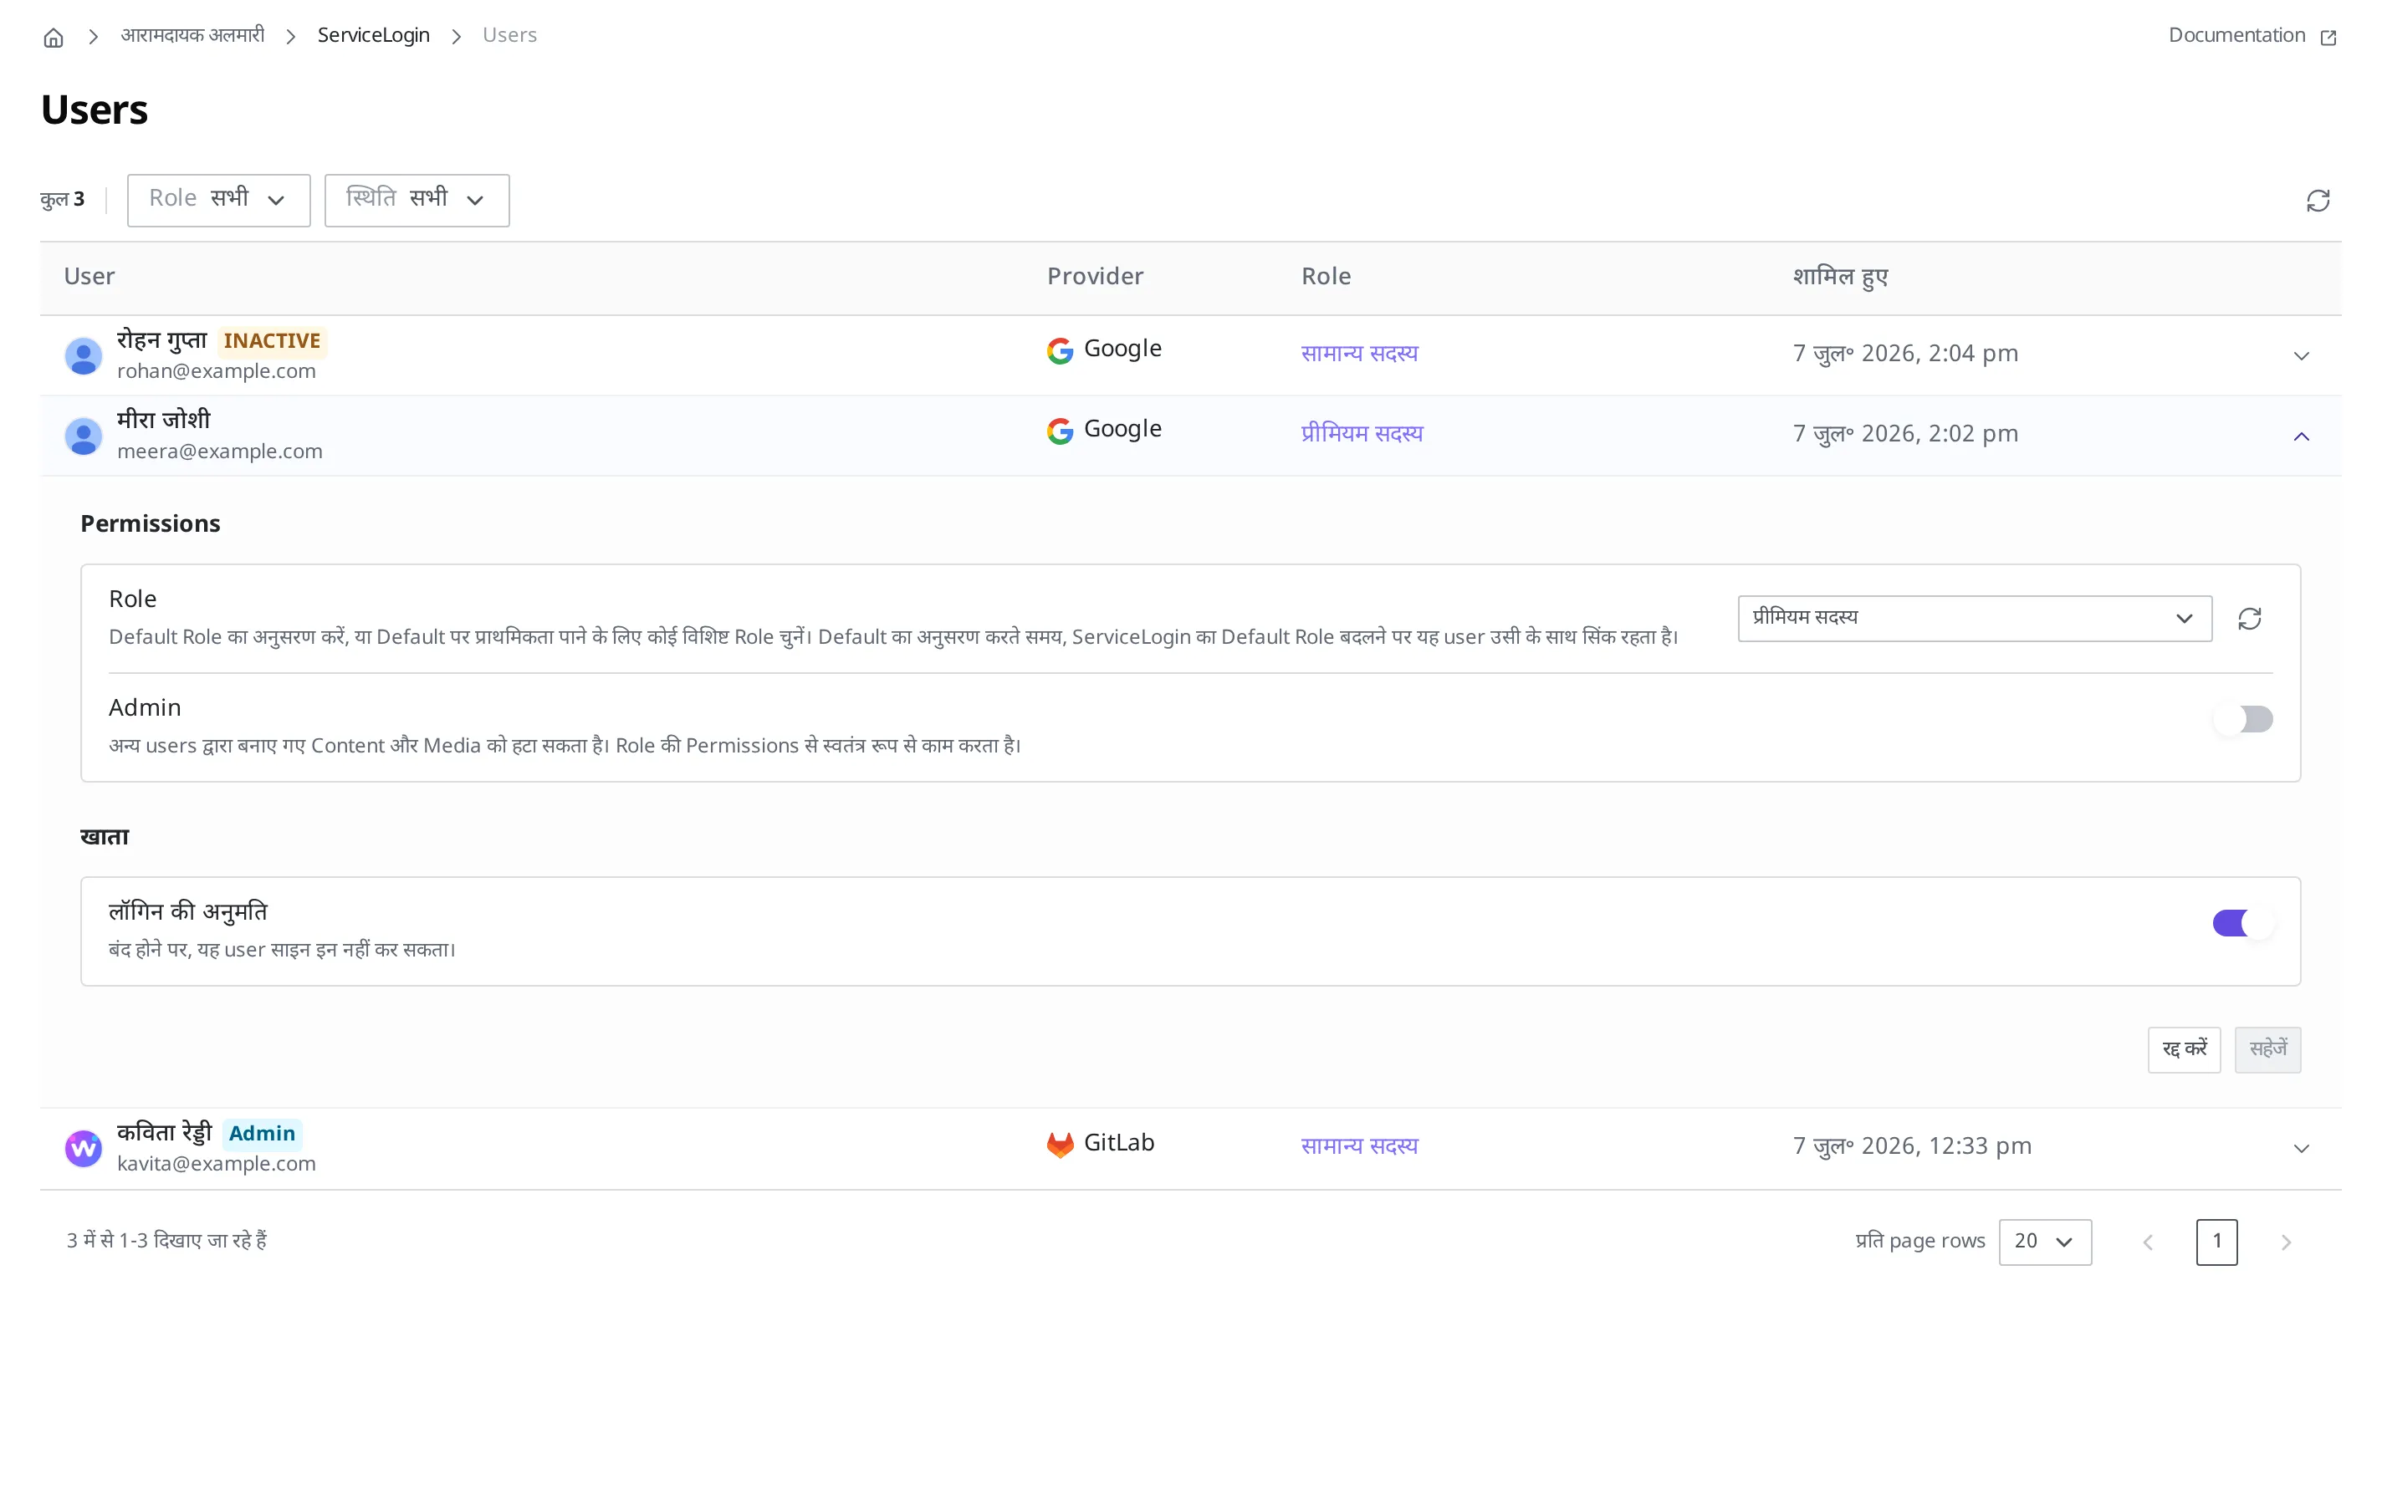Disable the लॉगिन की अनुमति switch
This screenshot has height=1505, width=2382.
(x=2242, y=922)
